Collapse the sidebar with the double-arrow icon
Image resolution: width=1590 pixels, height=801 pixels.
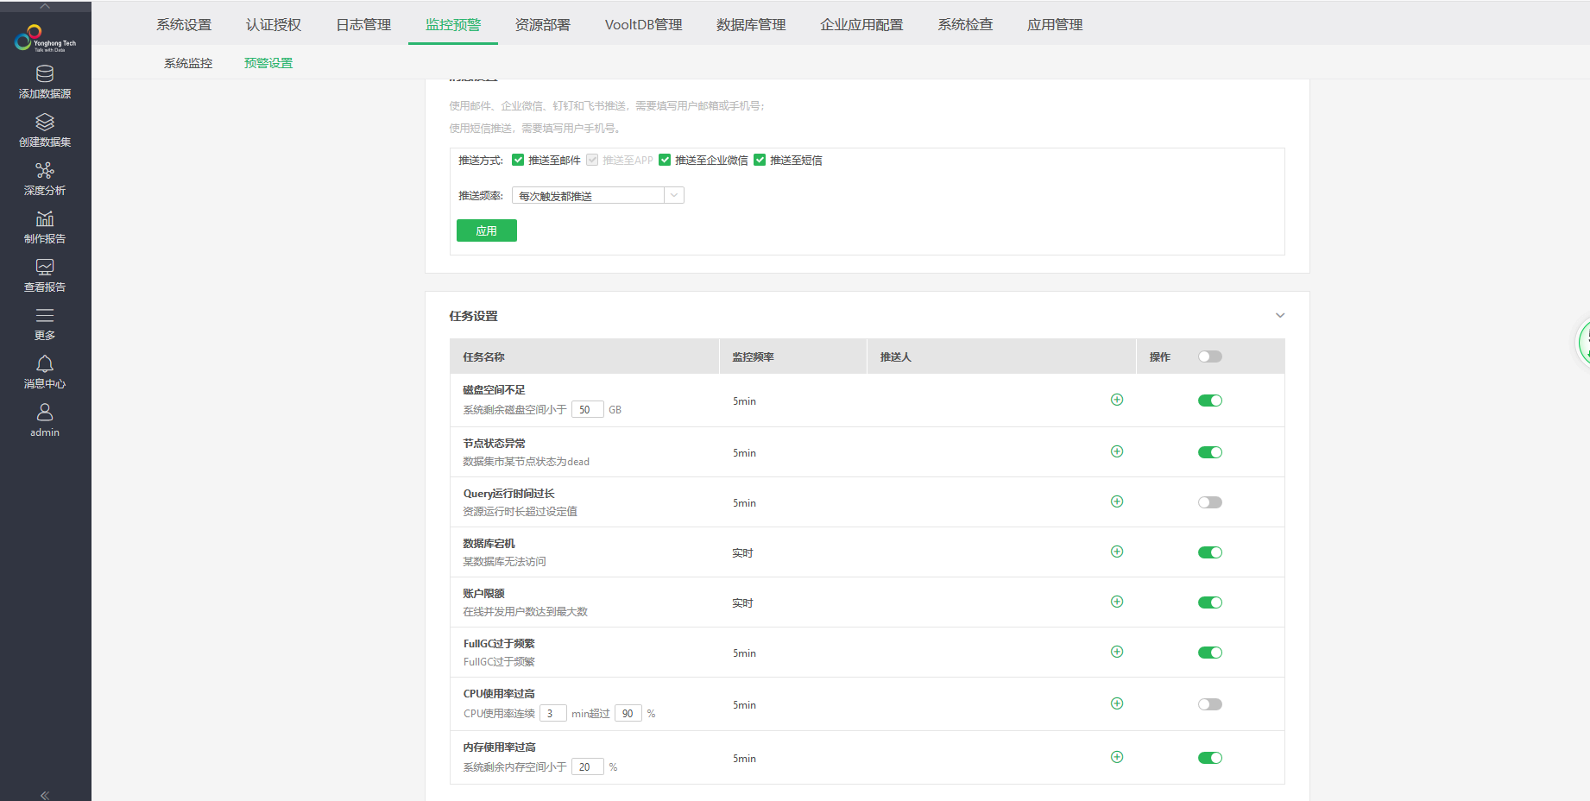pyautogui.click(x=45, y=795)
